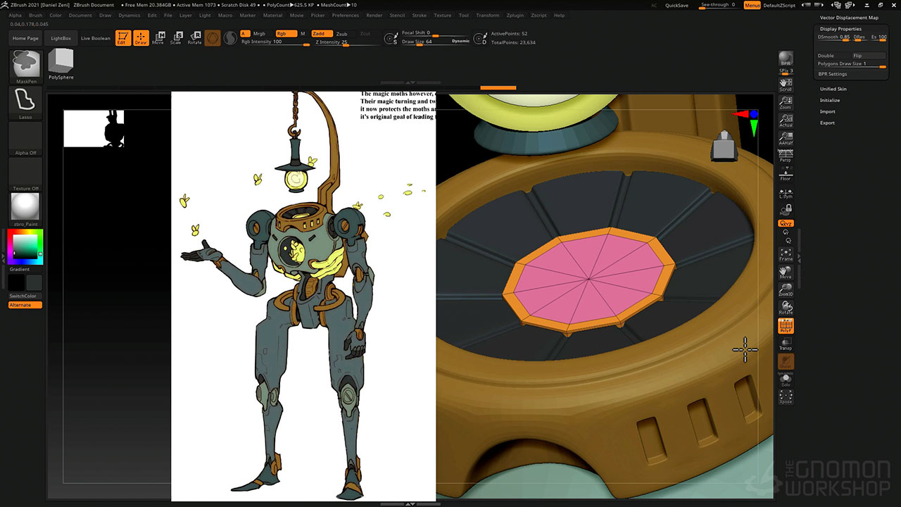Toggle PolyF polyframe display
This screenshot has height=507, width=901.
(786, 326)
